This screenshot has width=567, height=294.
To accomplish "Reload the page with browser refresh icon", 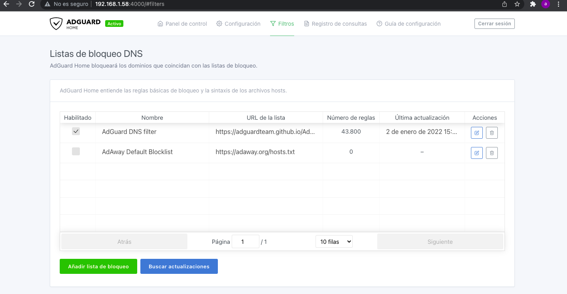I will point(32,4).
